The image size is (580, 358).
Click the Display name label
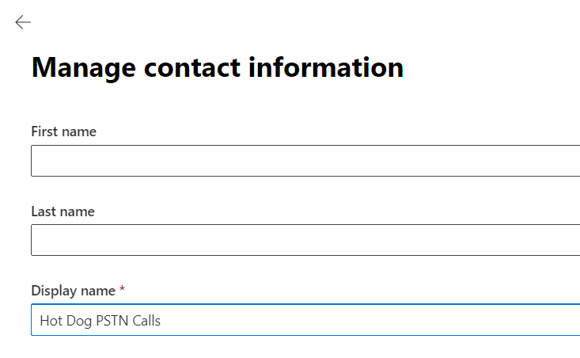click(x=73, y=291)
